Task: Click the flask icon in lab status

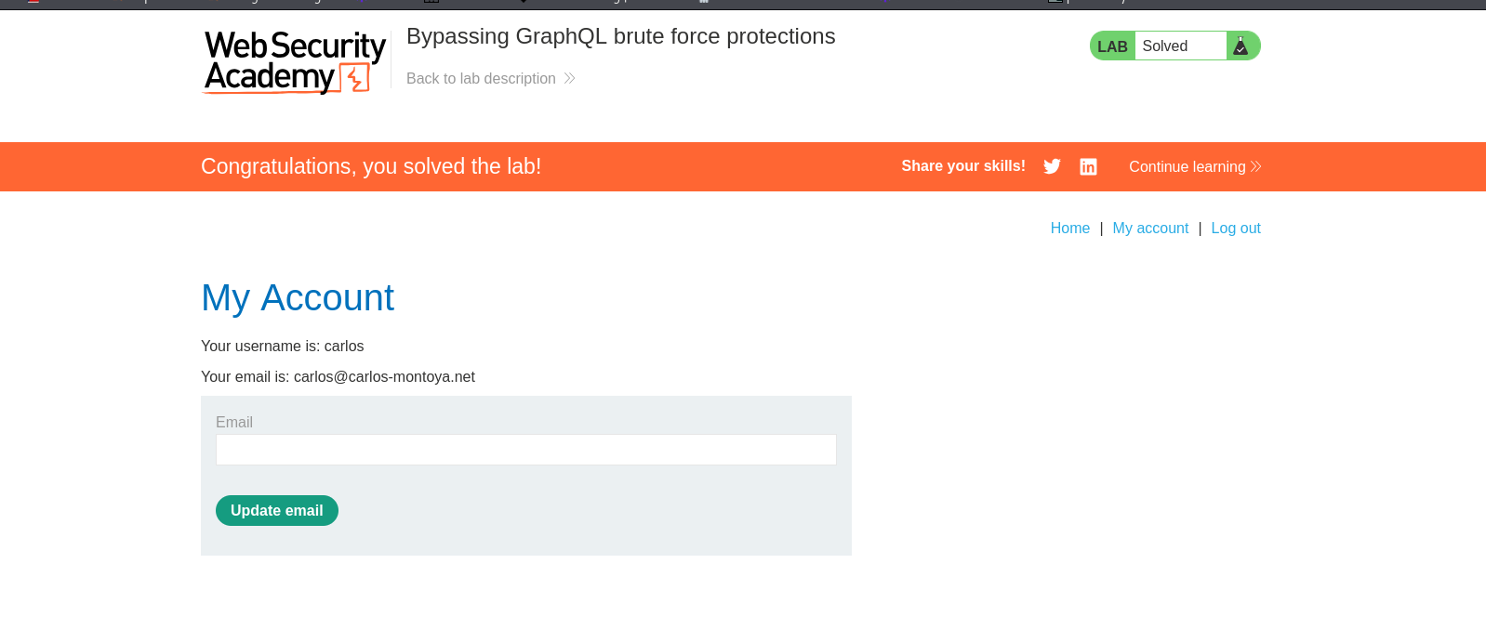Action: [1241, 46]
